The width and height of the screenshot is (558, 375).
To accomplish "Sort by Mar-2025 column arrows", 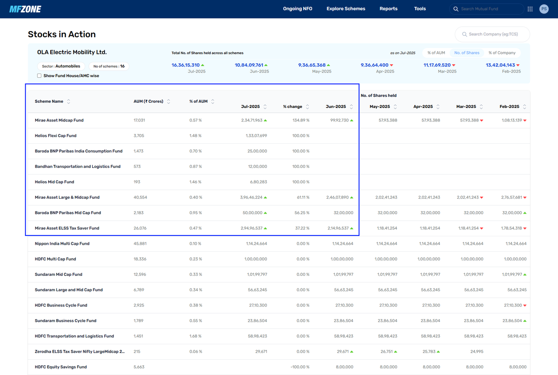I will coord(481,107).
